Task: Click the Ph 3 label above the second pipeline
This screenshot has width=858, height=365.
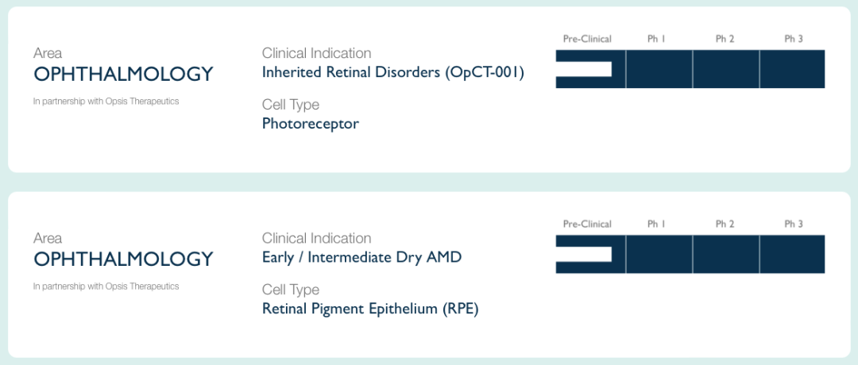Action: [794, 224]
